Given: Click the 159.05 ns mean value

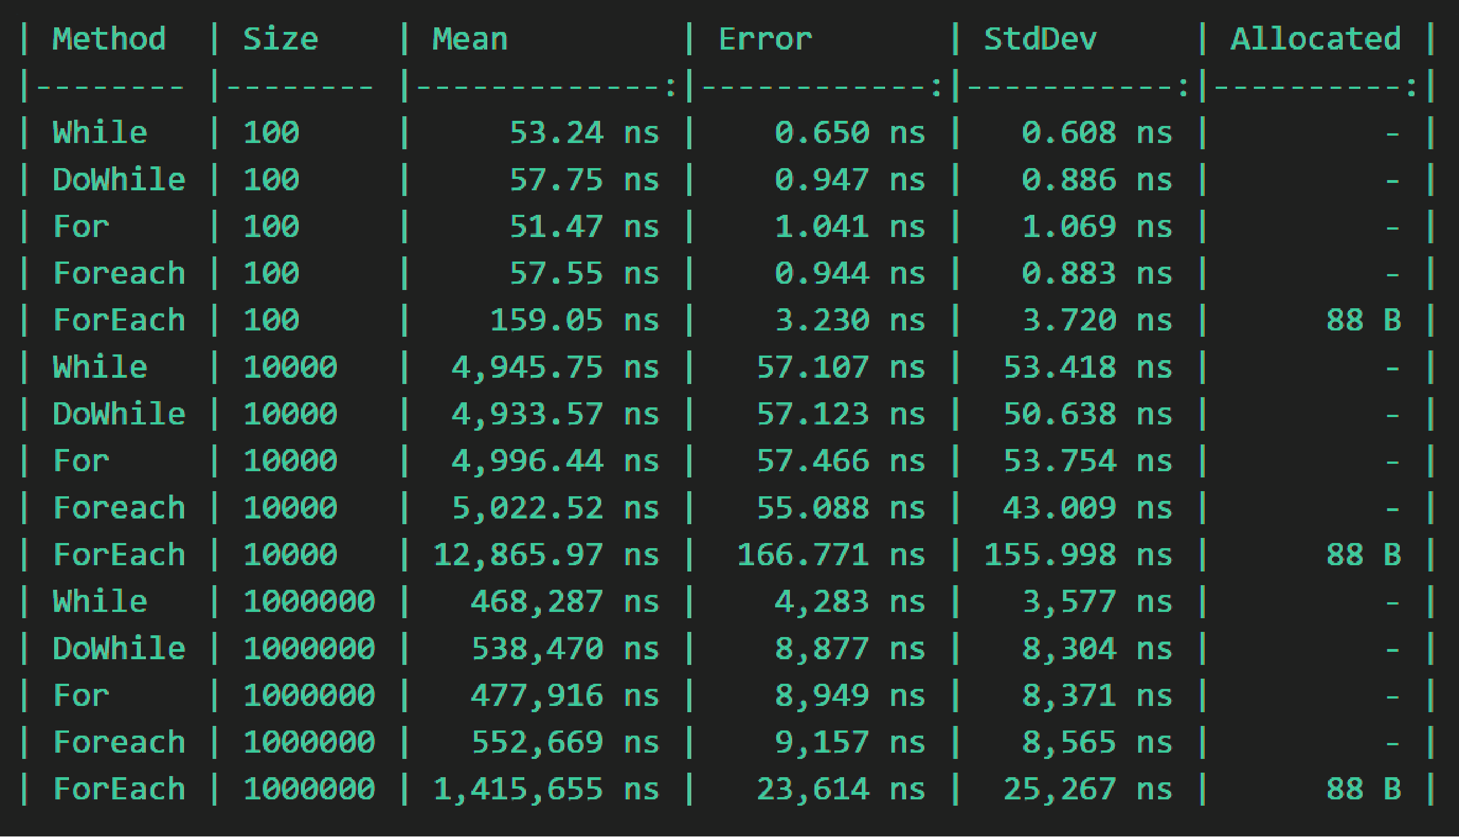Looking at the screenshot, I should [x=574, y=320].
